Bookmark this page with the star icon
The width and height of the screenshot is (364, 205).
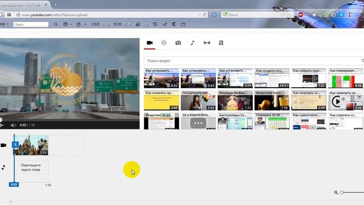(325, 15)
